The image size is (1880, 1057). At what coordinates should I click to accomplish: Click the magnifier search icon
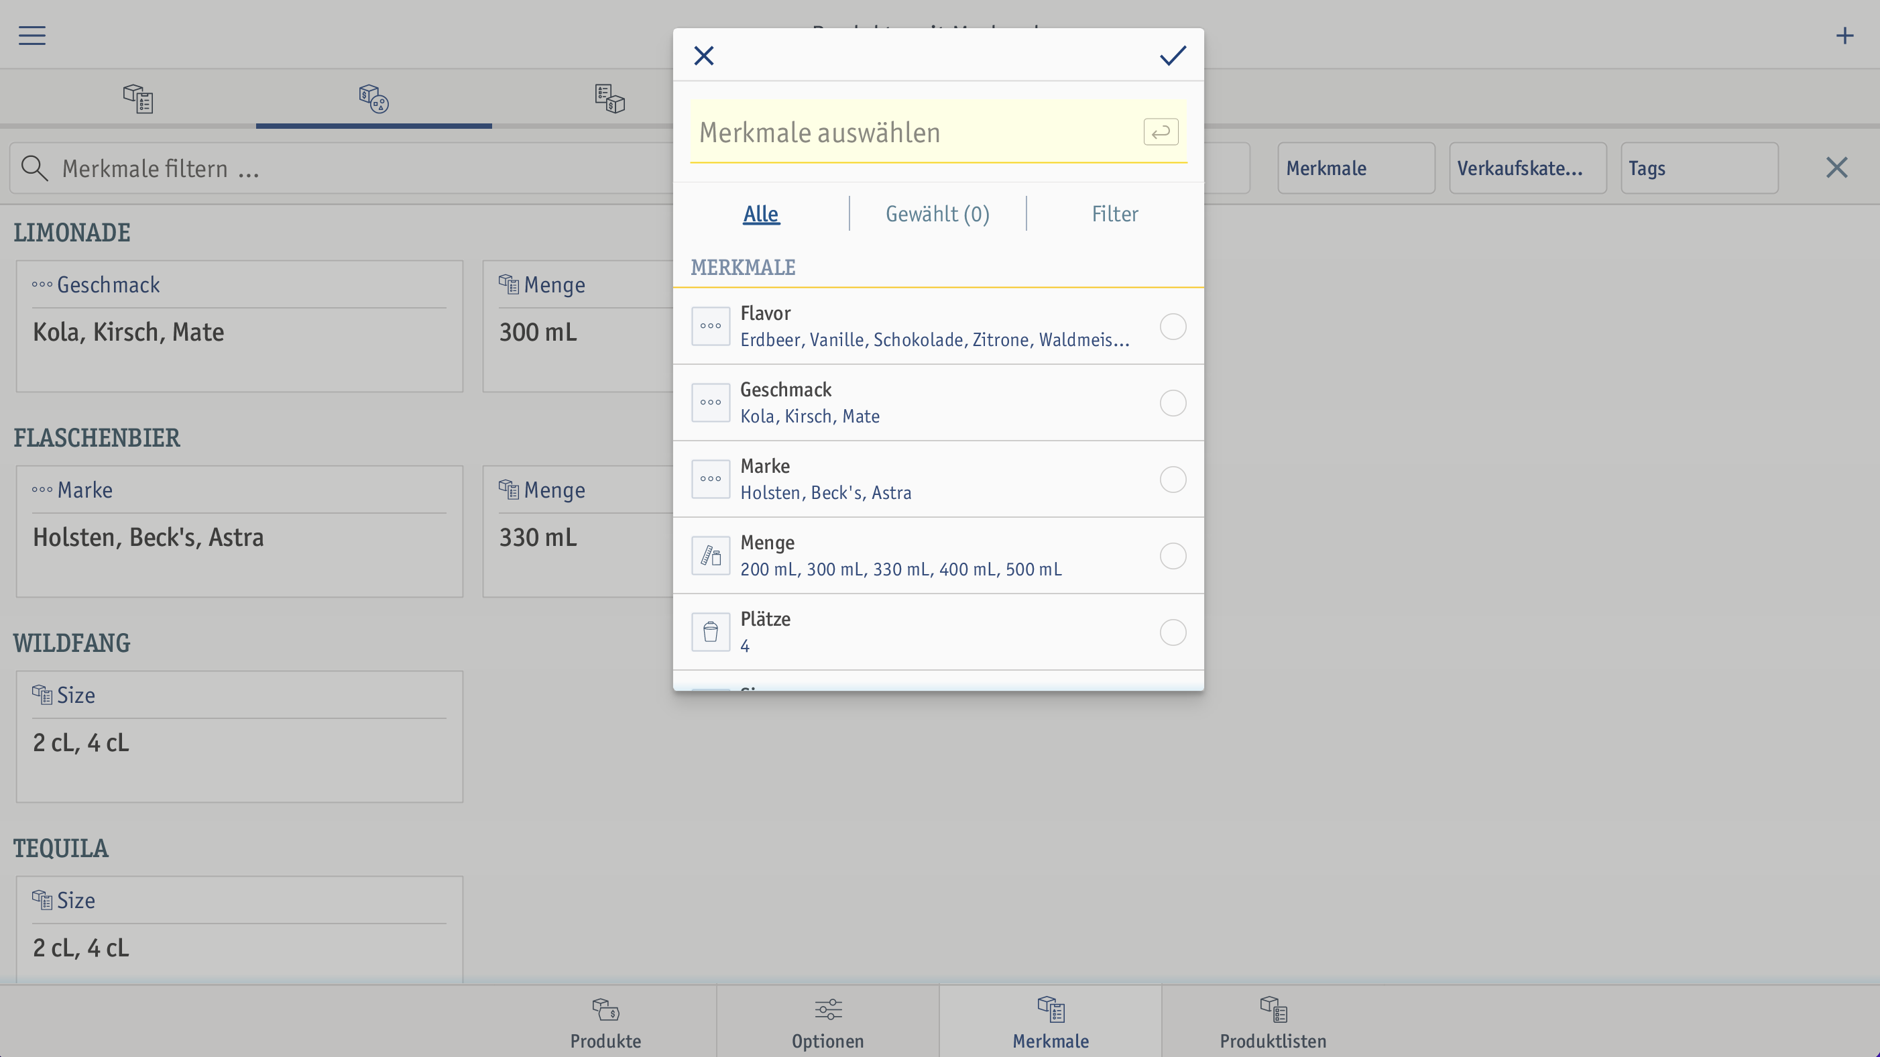click(x=34, y=168)
